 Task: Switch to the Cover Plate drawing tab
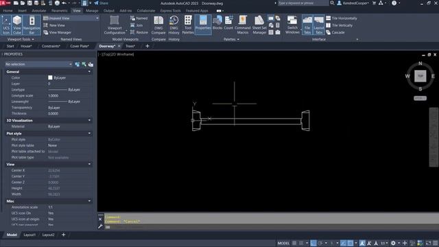(x=80, y=46)
